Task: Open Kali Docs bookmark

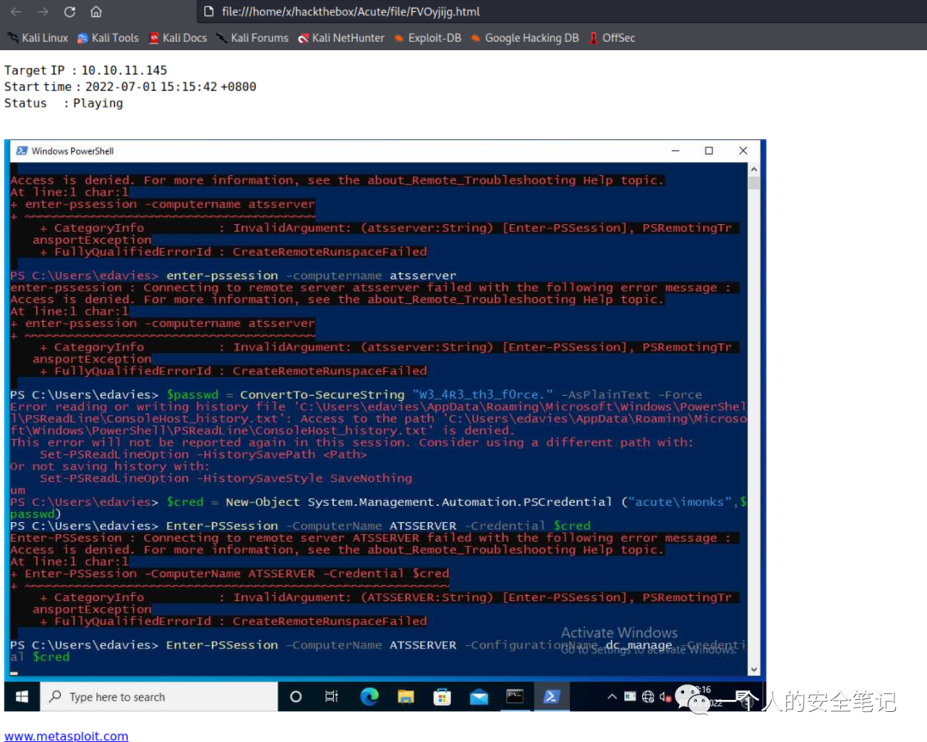Action: click(x=178, y=38)
